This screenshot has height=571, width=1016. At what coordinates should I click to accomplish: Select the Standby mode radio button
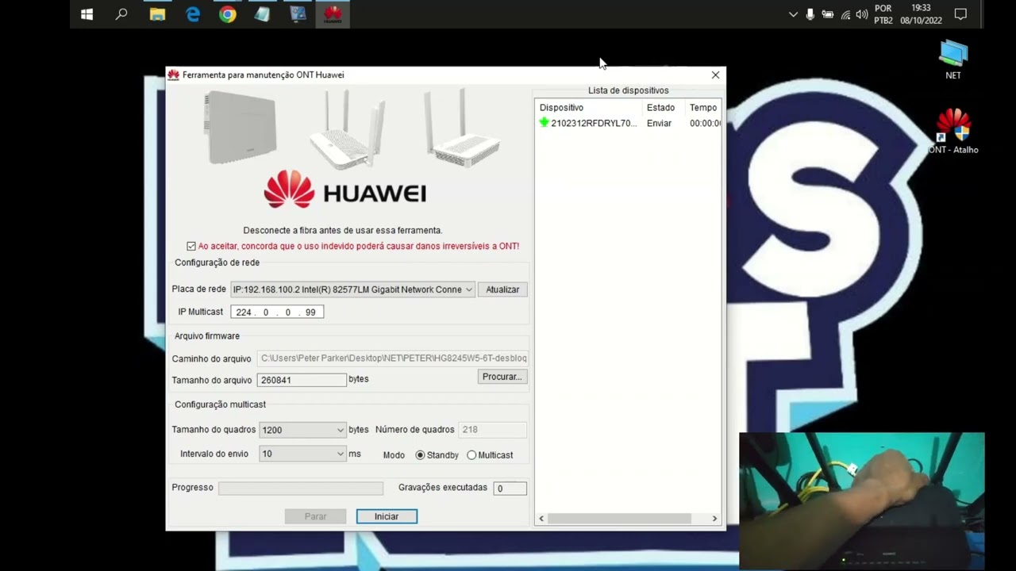point(421,455)
